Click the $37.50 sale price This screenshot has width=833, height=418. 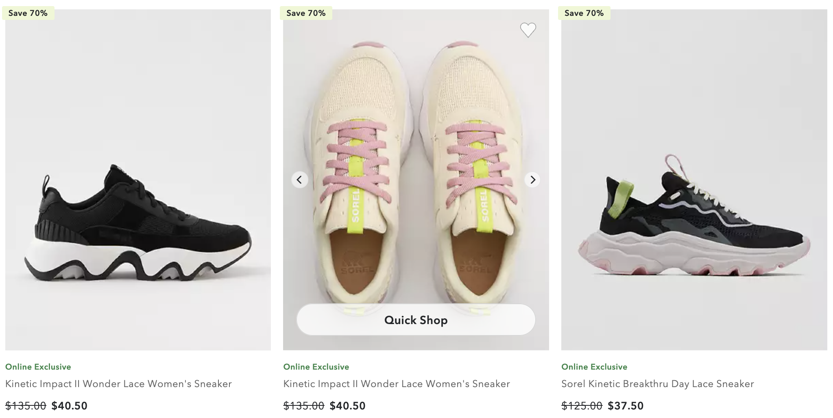(x=626, y=406)
